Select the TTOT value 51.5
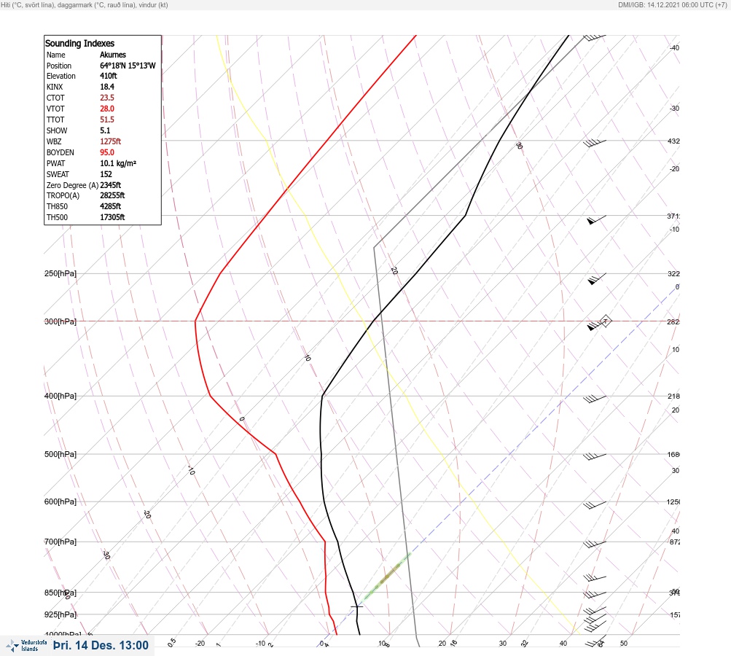 [106, 120]
